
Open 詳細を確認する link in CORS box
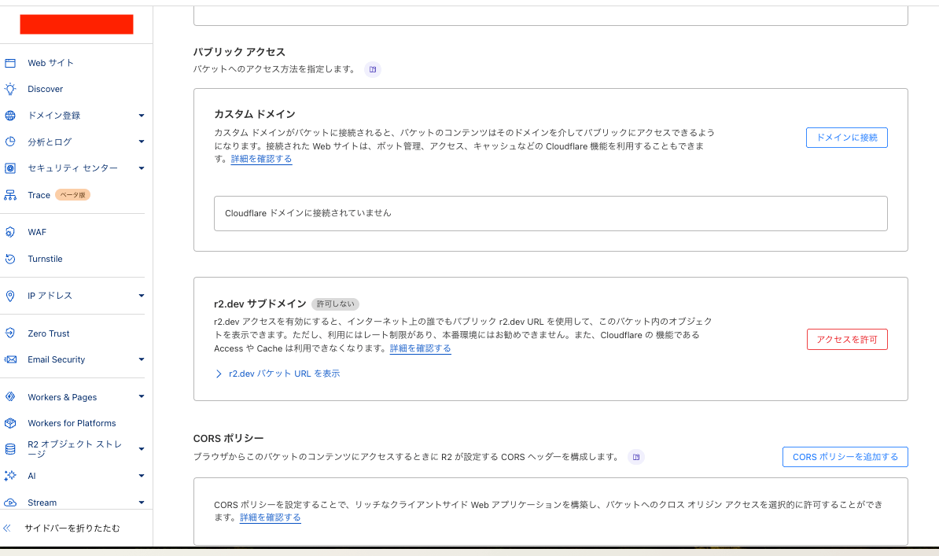tap(270, 517)
